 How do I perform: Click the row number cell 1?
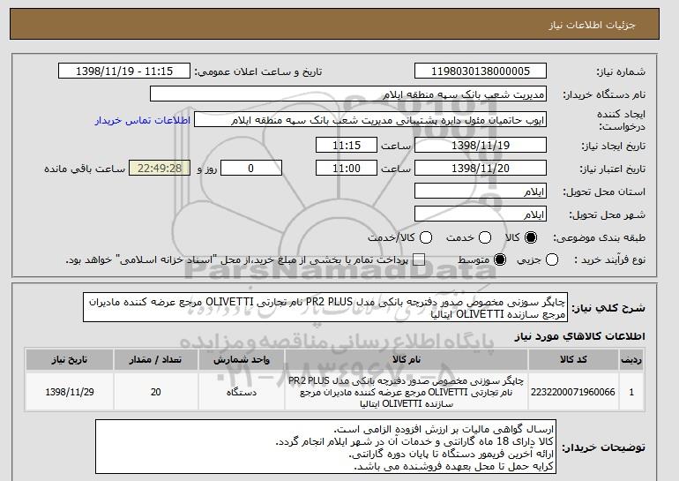coord(631,392)
